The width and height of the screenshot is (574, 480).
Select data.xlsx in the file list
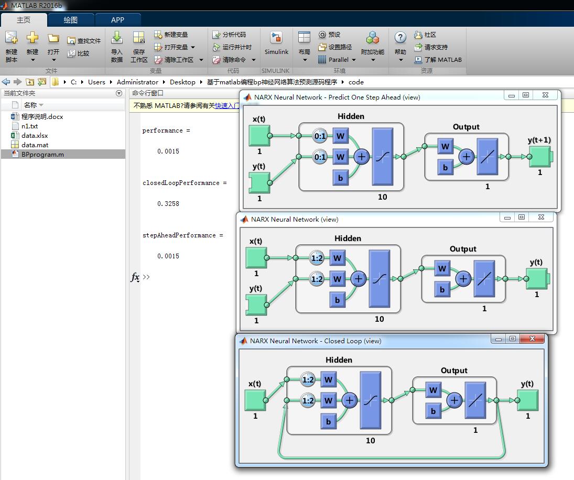(x=35, y=136)
